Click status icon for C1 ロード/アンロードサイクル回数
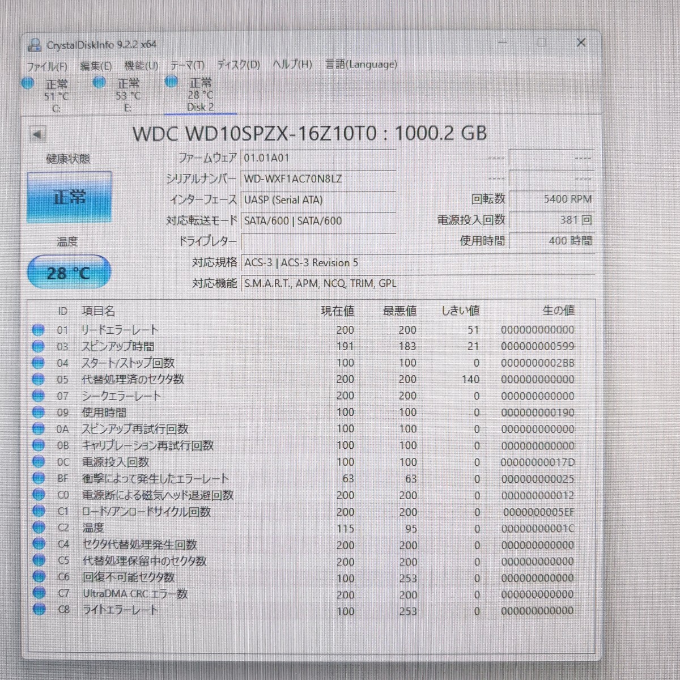680x680 pixels. click(39, 511)
